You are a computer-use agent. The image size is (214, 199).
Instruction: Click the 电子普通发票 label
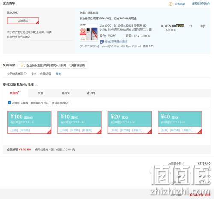coord(15,73)
